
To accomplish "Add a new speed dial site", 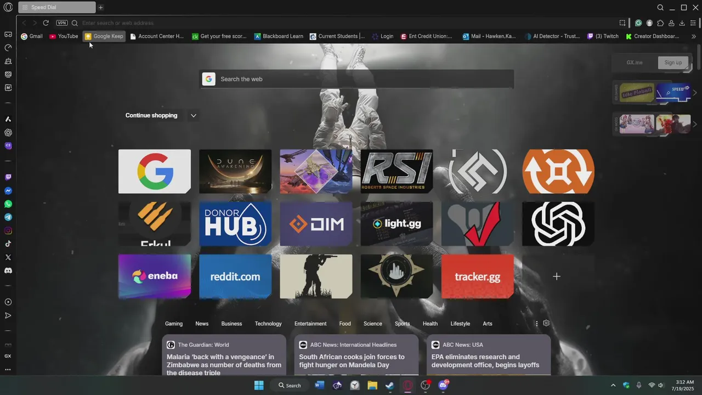I will [557, 276].
